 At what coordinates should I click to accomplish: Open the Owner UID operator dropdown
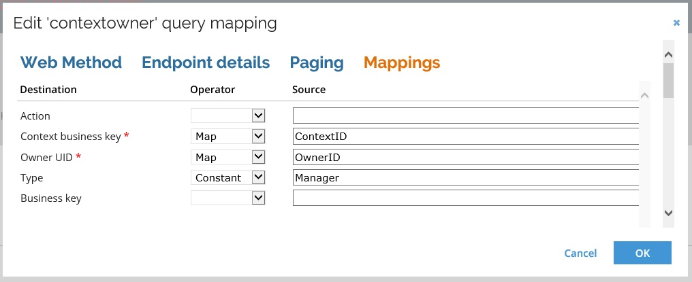tap(227, 157)
